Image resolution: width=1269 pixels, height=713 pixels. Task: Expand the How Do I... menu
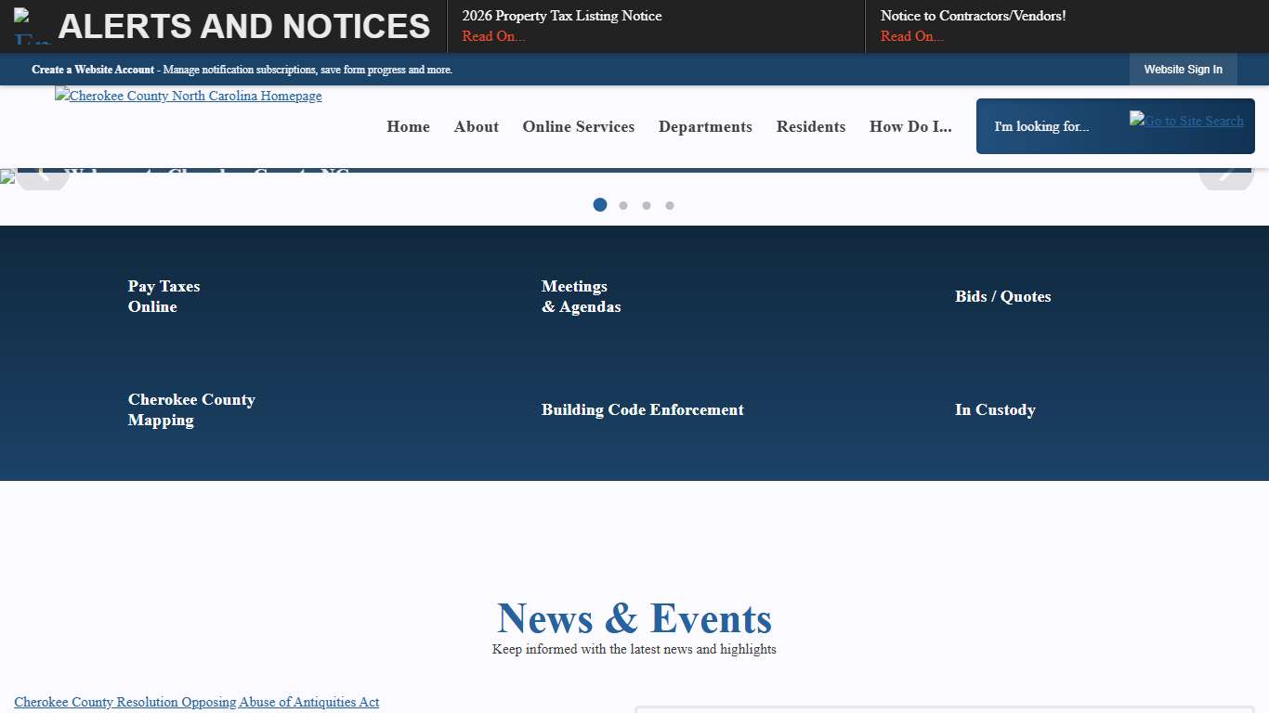click(910, 126)
